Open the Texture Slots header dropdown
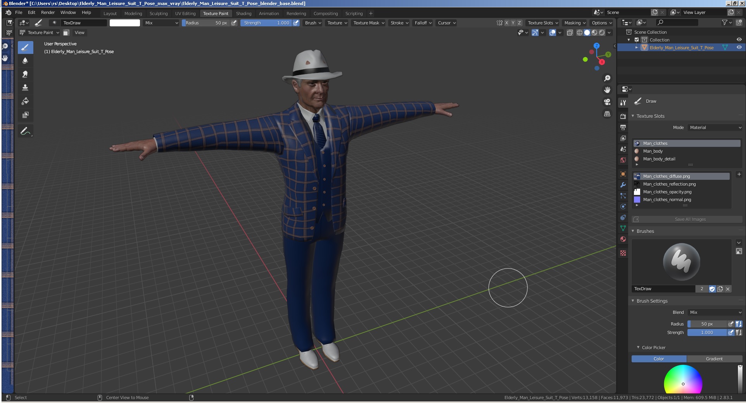 [x=543, y=23]
